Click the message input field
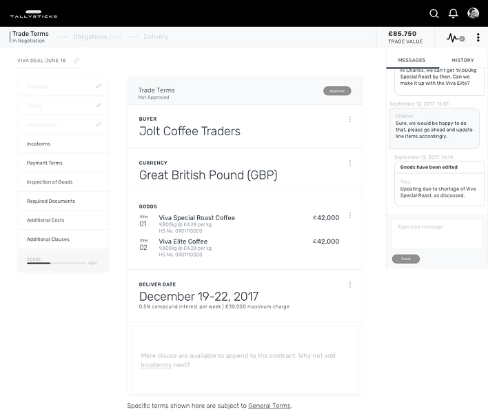This screenshot has height=414, width=488. pyautogui.click(x=436, y=234)
